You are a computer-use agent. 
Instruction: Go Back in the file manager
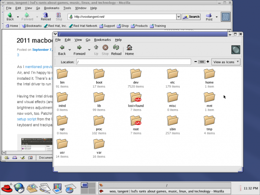point(62,50)
